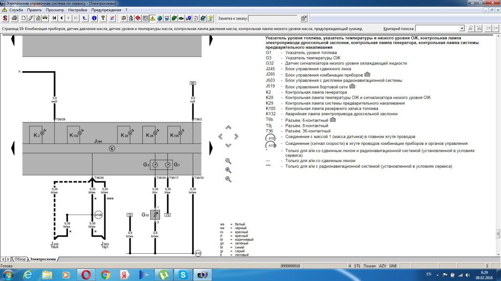This screenshot has height=281, width=501.
Task: Click the 'Критерий поиска' search text box
Action: click(x=437, y=28)
